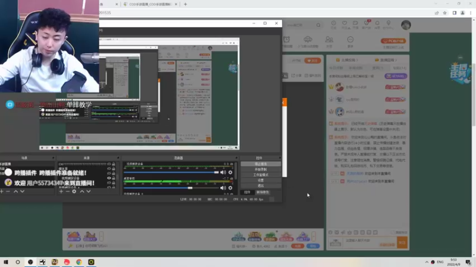
Task: Toggle visibility eye of first OBS source
Action: coord(109,164)
